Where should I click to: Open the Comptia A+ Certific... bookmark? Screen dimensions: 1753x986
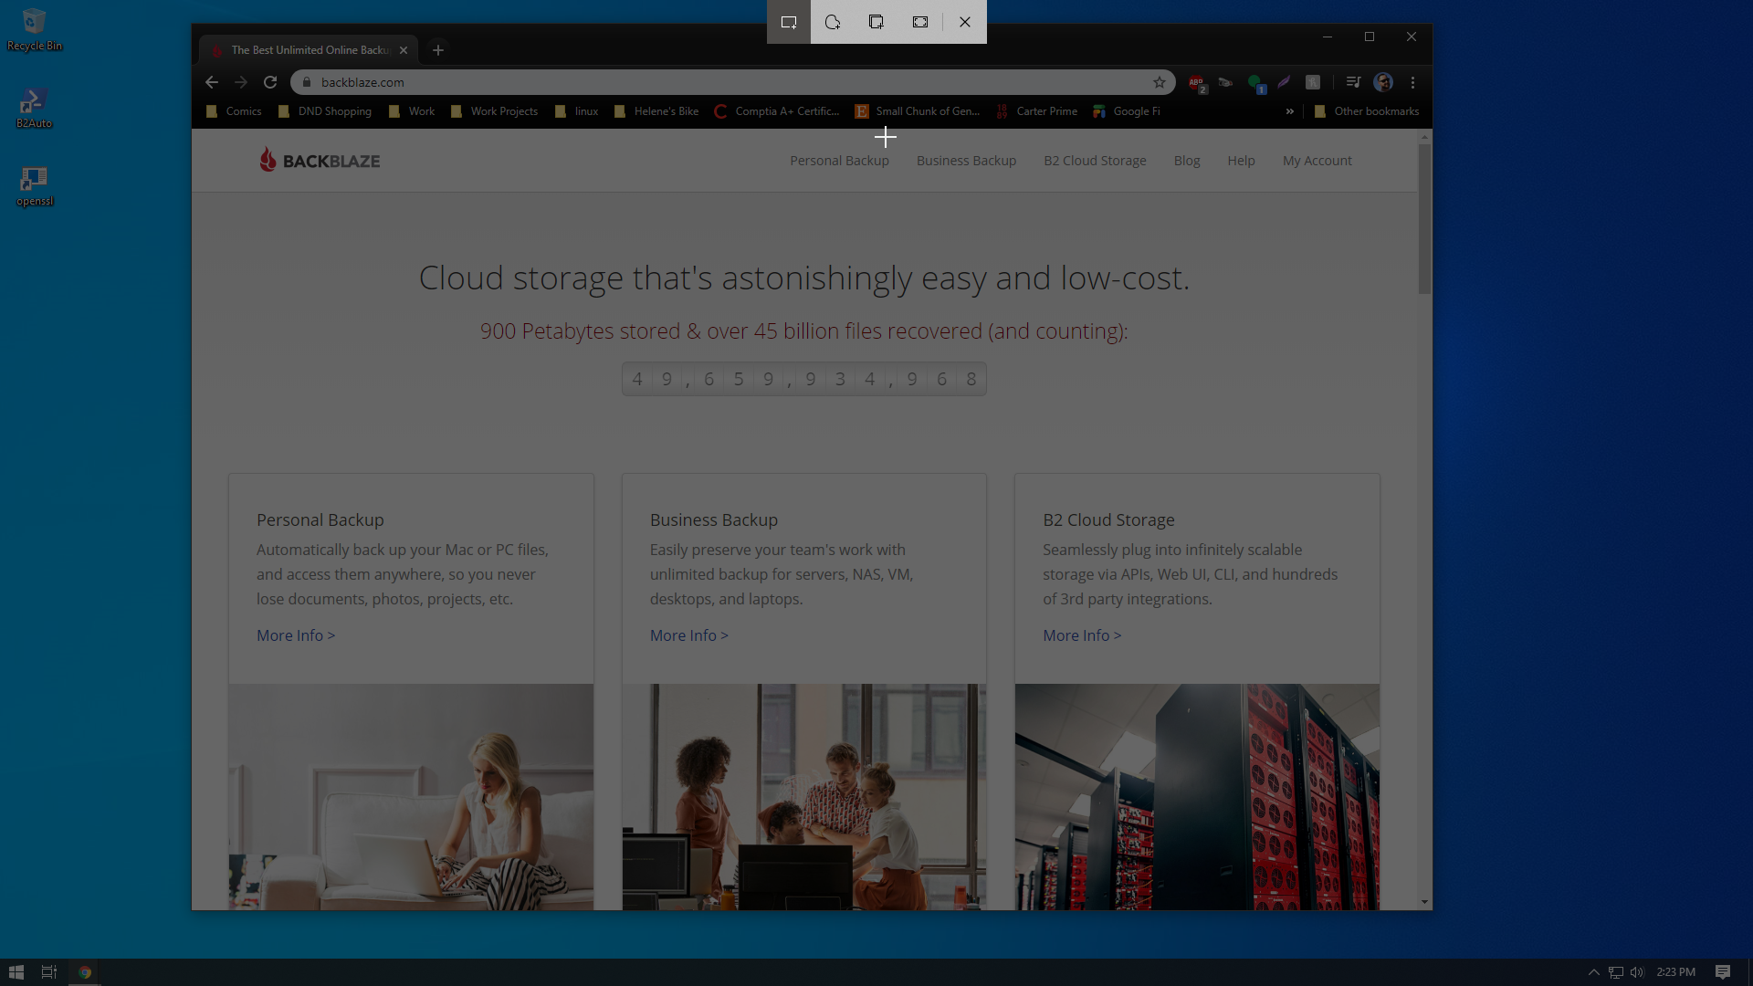point(777,111)
